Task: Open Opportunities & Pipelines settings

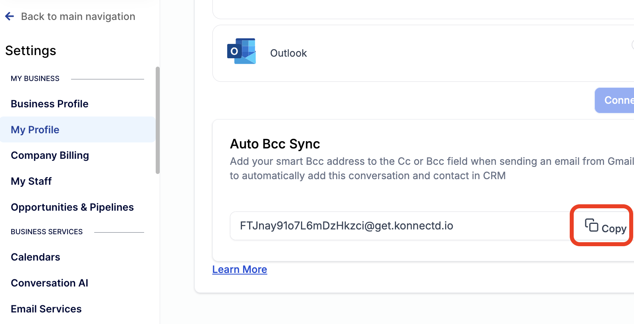Action: click(72, 207)
